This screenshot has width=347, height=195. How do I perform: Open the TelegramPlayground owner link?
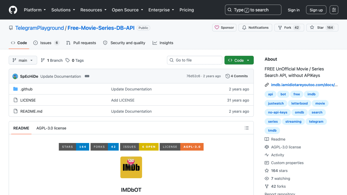tap(39, 28)
